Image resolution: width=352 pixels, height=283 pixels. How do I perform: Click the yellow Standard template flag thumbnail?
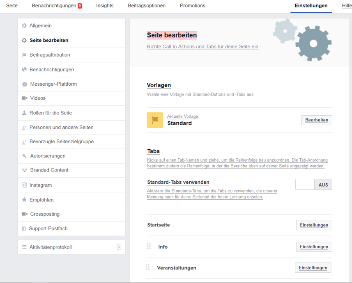click(155, 120)
